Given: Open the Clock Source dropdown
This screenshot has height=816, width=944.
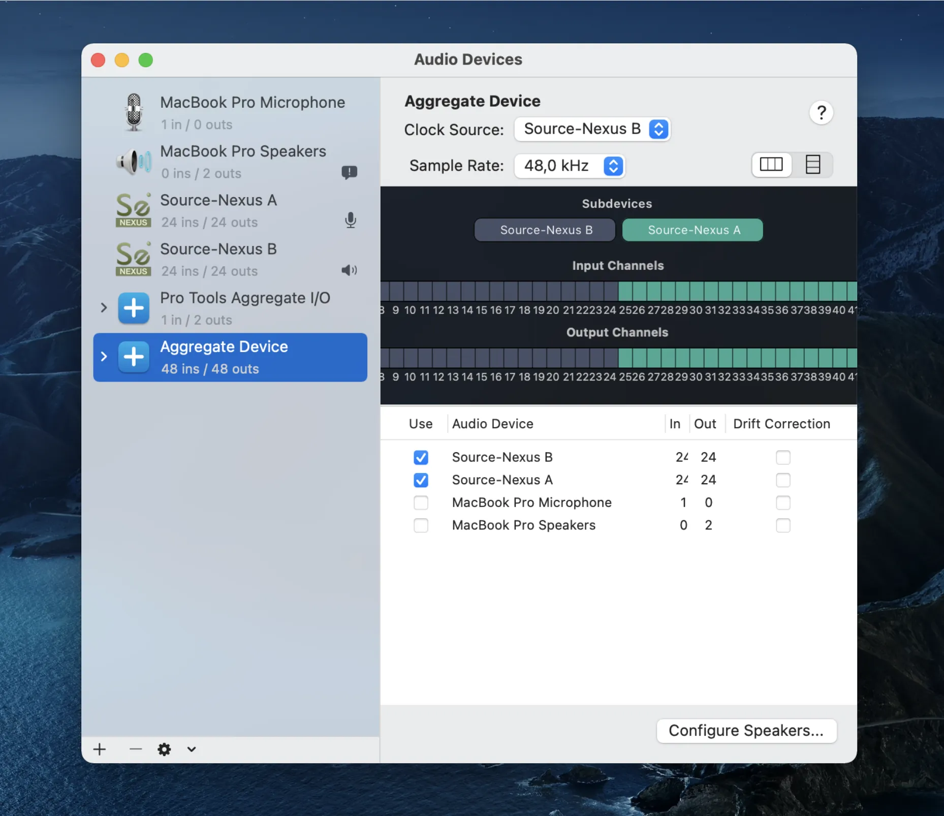Looking at the screenshot, I should coord(592,129).
